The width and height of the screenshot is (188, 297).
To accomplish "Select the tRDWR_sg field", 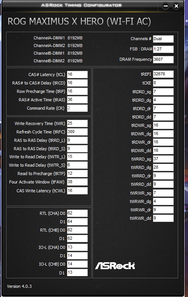I will click(163, 125).
